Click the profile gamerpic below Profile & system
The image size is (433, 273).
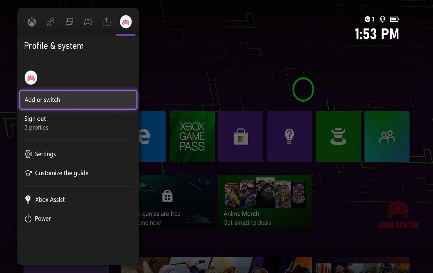(31, 78)
